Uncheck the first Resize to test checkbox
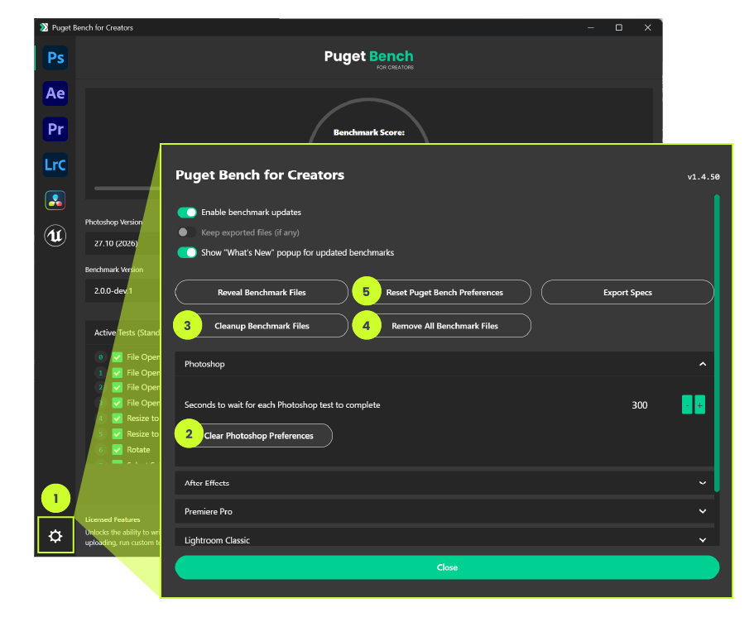 click(117, 419)
